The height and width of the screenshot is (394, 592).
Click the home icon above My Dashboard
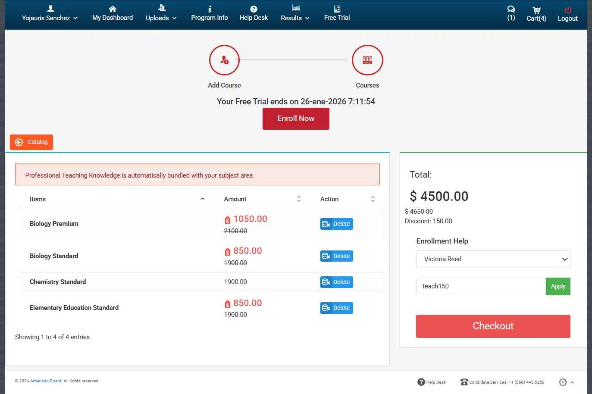(x=113, y=9)
